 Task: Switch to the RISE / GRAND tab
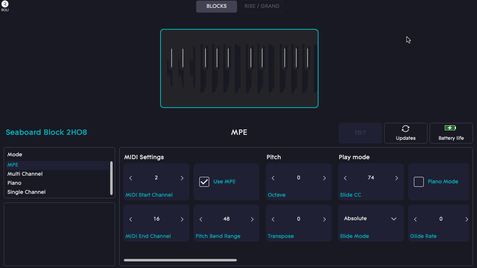coord(262,6)
